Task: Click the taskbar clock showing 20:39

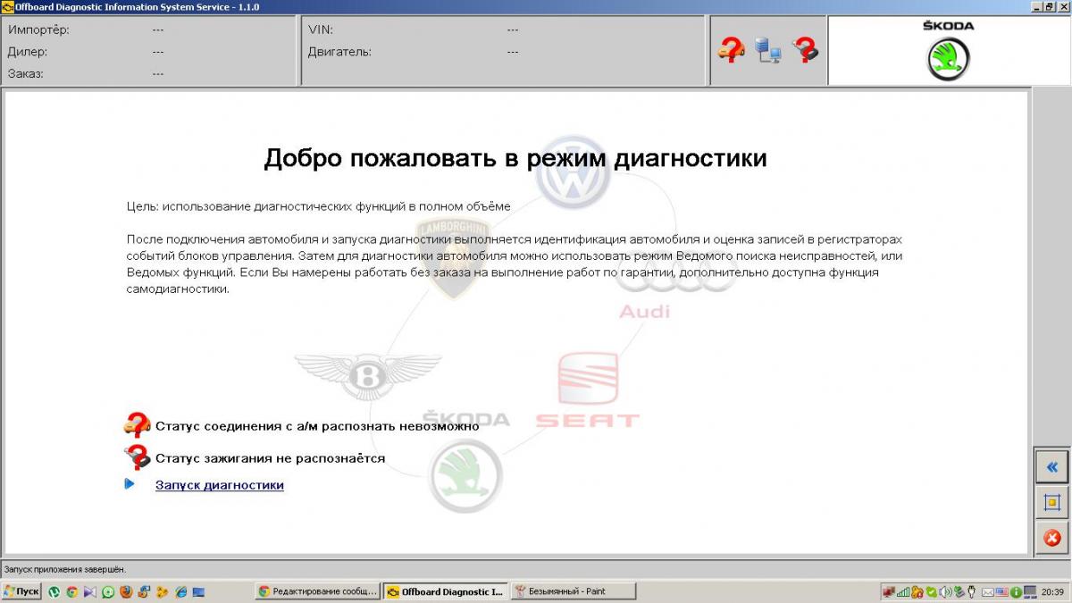Action: tap(1052, 592)
